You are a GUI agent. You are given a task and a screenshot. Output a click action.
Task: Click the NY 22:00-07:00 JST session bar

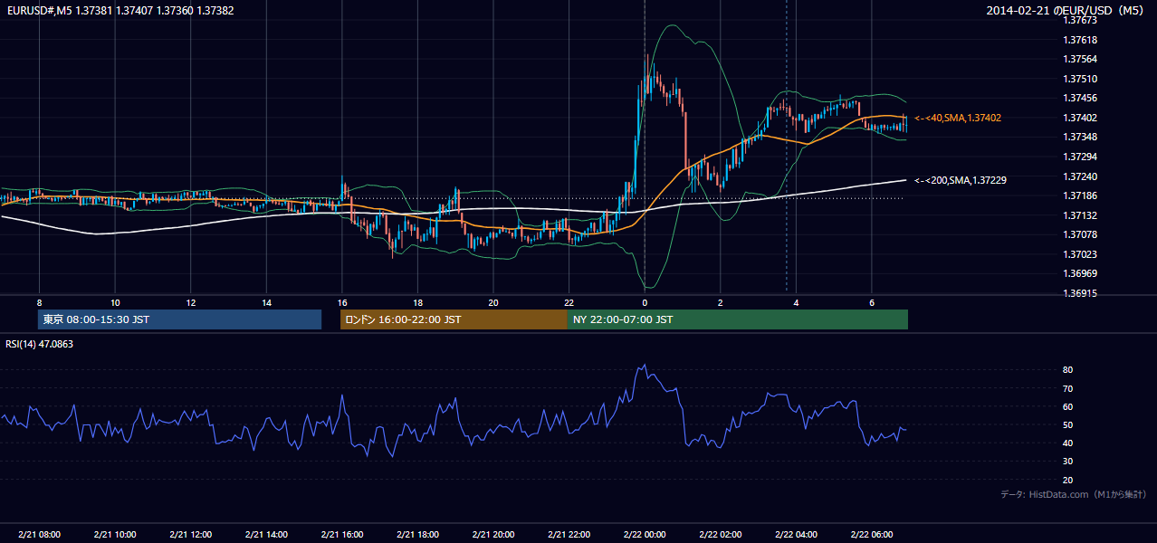738,319
